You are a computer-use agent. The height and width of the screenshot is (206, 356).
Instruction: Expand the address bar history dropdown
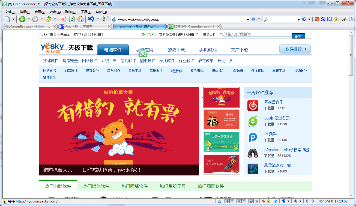click(248, 20)
